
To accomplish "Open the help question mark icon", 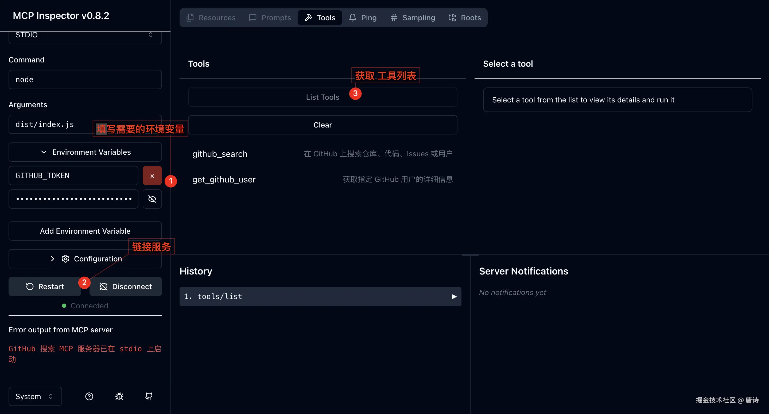I will [89, 396].
